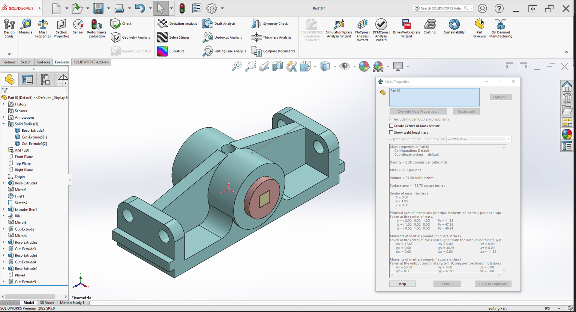This screenshot has width=576, height=312.
Task: Collapse the Solid Bodies(3) folder
Action: coord(4,124)
